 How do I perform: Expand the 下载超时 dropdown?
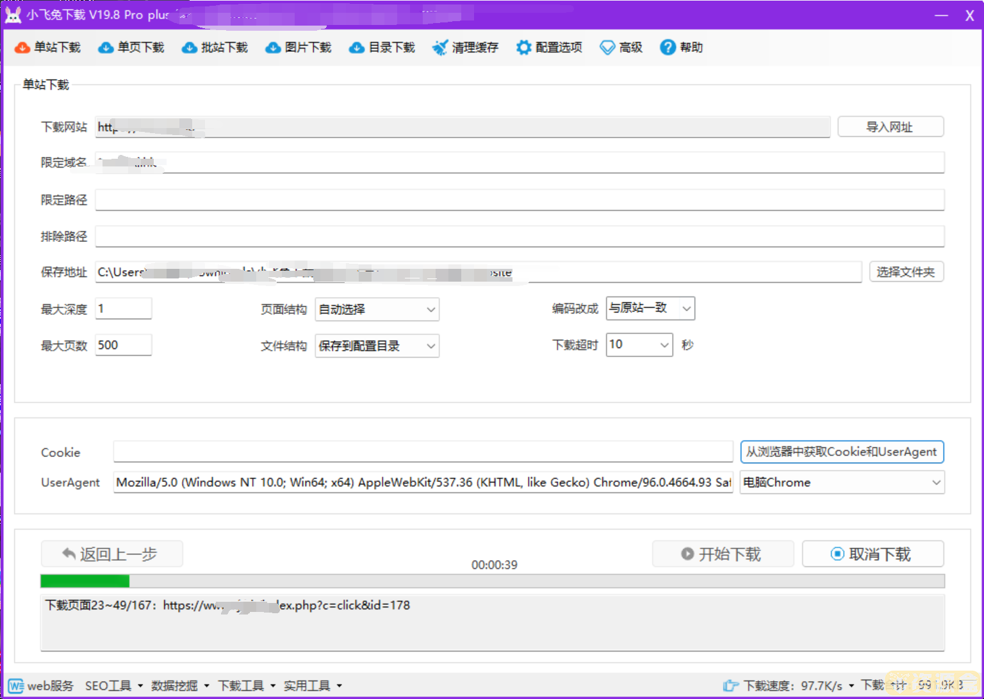(x=639, y=345)
